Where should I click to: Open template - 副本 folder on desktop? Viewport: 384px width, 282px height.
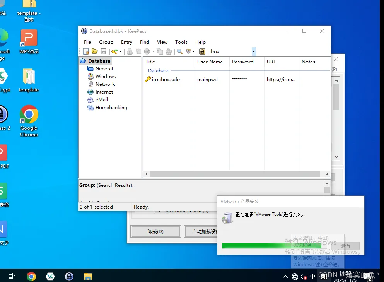[x=29, y=11]
